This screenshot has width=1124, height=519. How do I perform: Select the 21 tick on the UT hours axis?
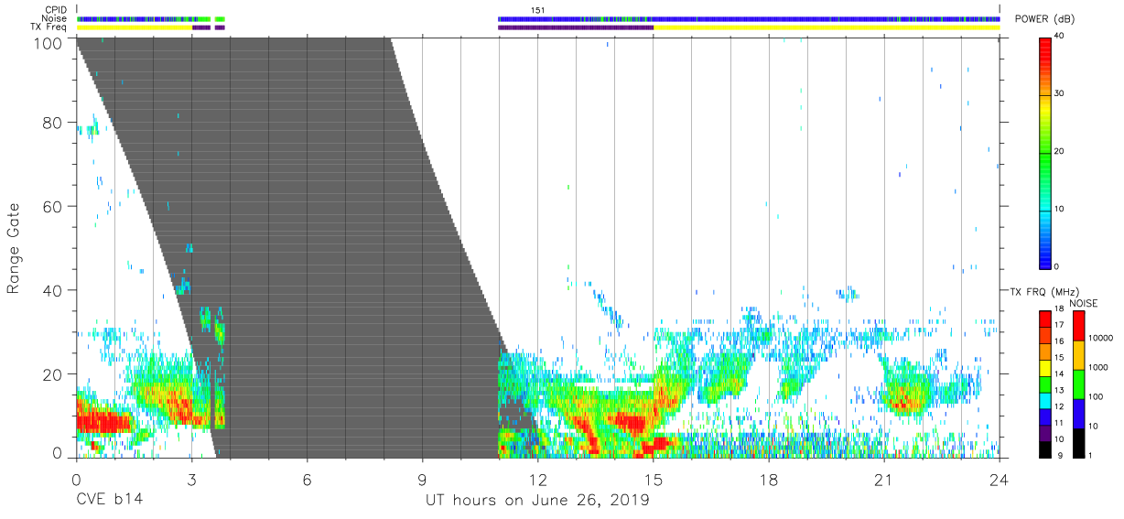[883, 479]
